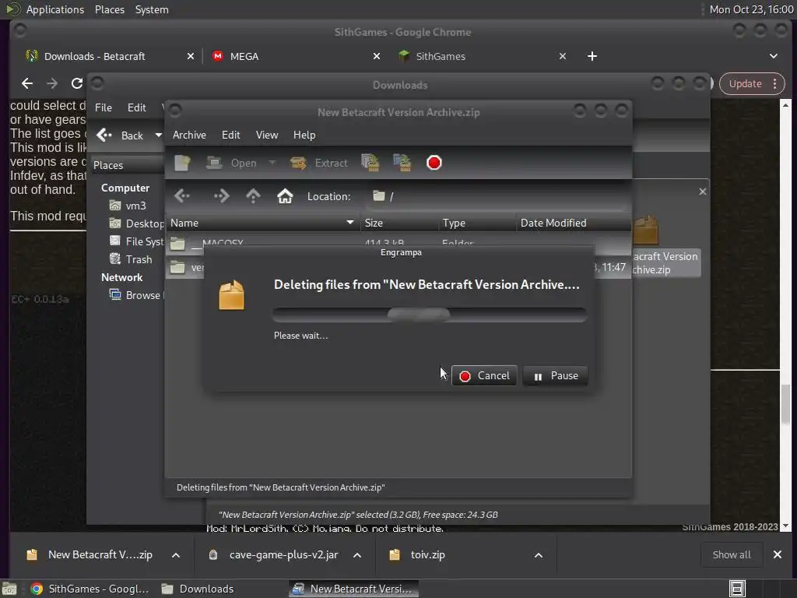Sort by Date Modified column

click(x=574, y=223)
